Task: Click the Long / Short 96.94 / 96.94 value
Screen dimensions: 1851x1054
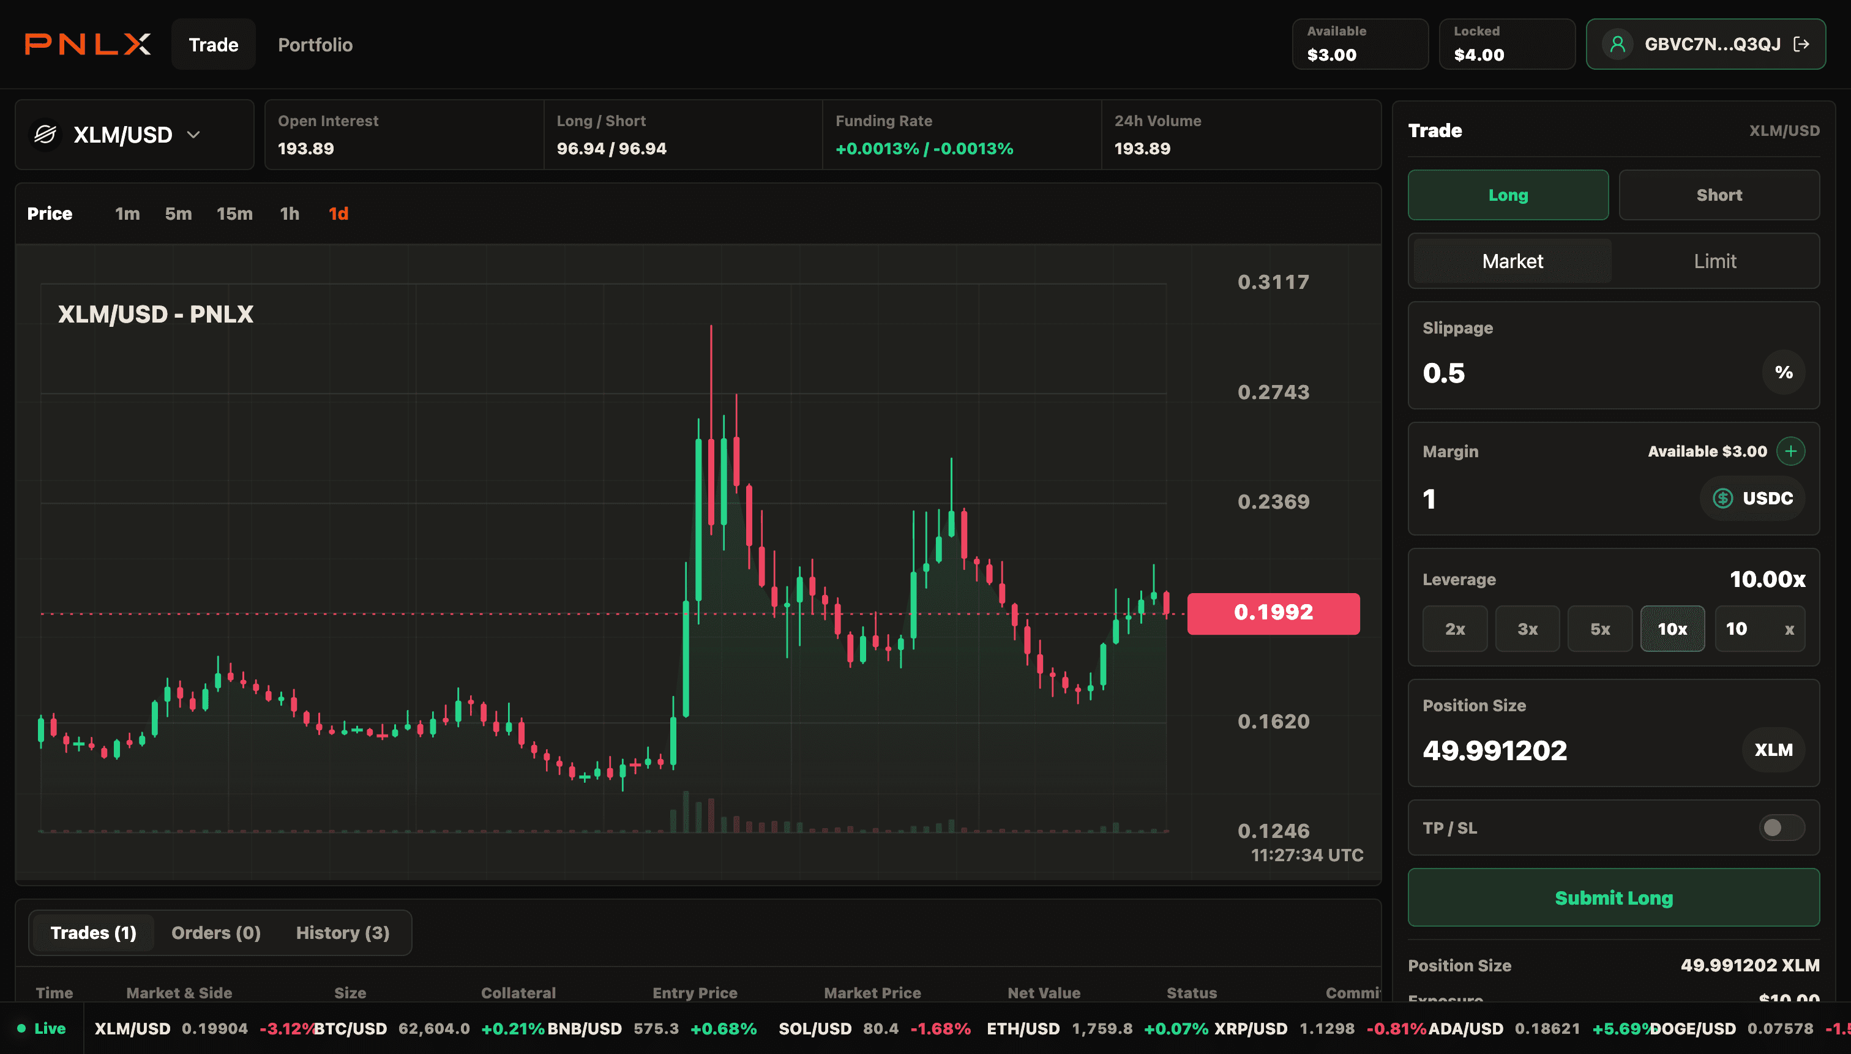Action: coord(611,148)
